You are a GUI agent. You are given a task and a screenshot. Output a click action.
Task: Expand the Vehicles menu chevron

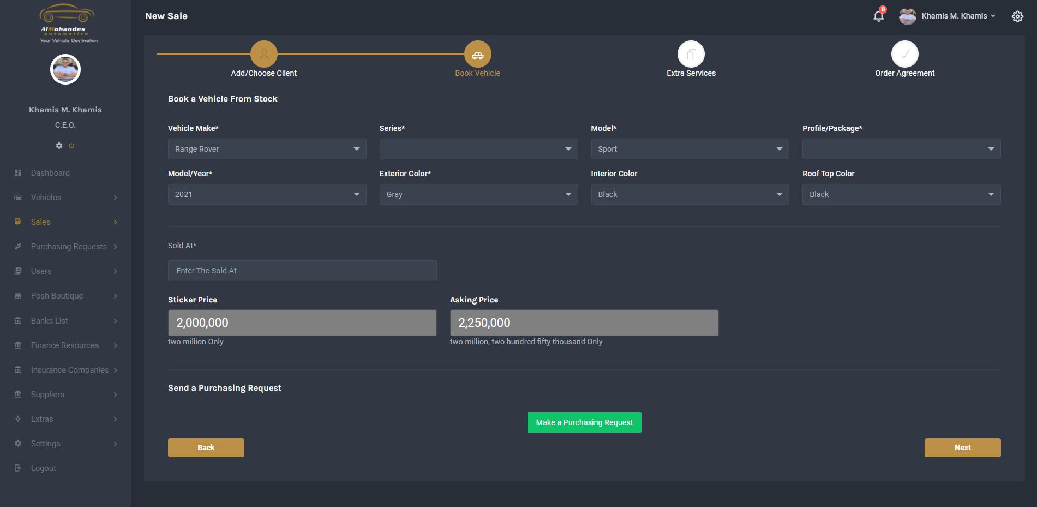point(115,198)
